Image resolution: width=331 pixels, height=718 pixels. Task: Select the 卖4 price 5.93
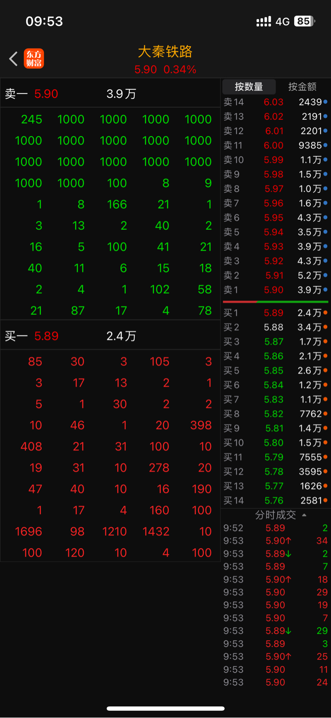click(274, 247)
